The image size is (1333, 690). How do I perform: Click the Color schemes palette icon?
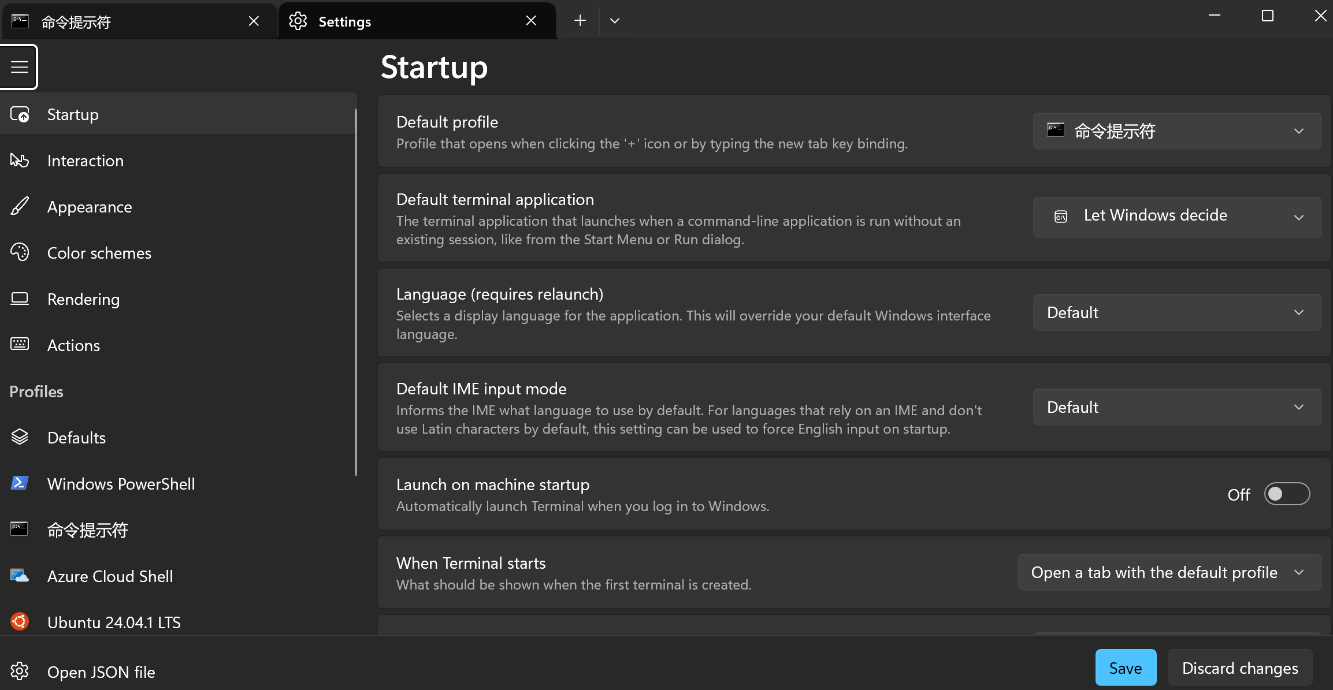[20, 252]
